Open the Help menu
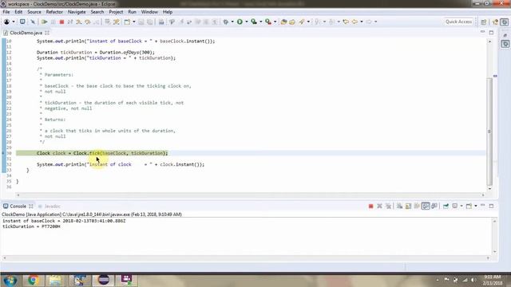The height and width of the screenshot is (287, 511). click(x=168, y=12)
